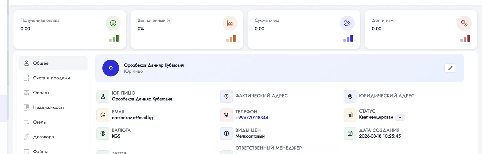This screenshot has height=154, width=482.
Task: Click the price type value Мелкооптовый
Action: pos(250,136)
